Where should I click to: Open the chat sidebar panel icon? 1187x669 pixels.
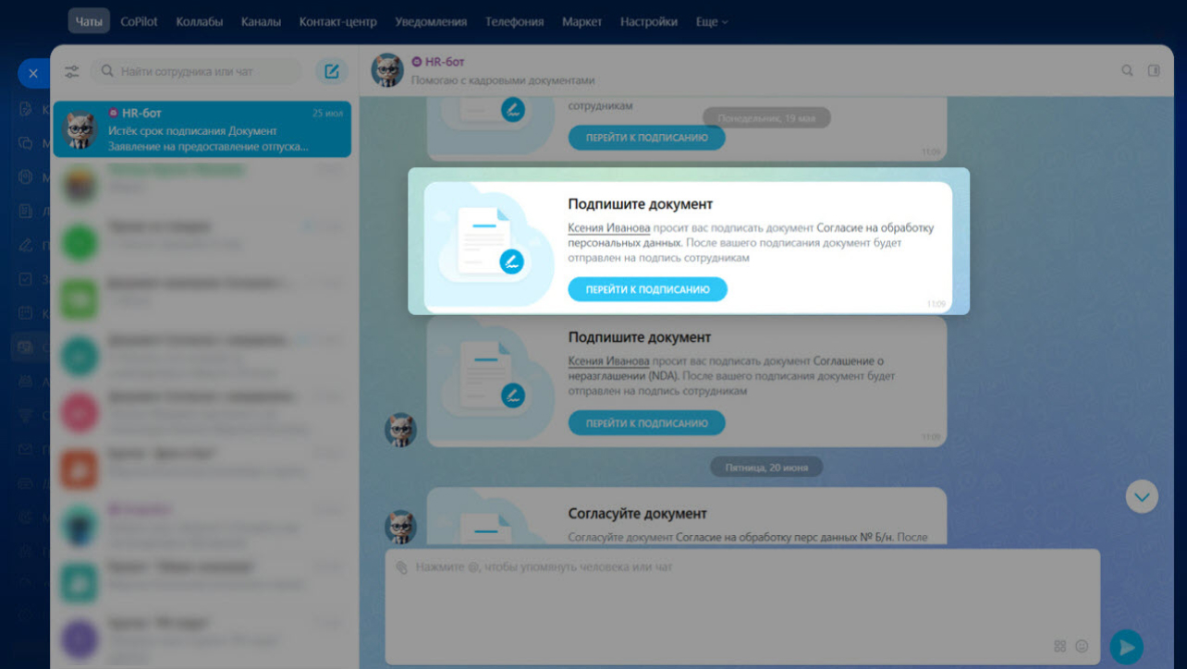(1154, 70)
